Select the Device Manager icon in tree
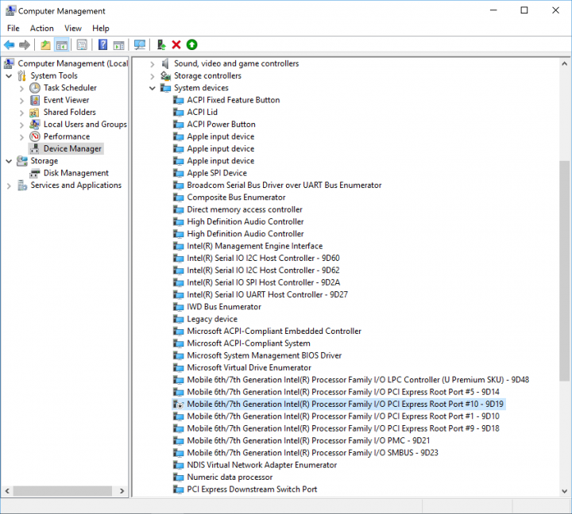Screen dimensions: 572x514 click(x=35, y=148)
